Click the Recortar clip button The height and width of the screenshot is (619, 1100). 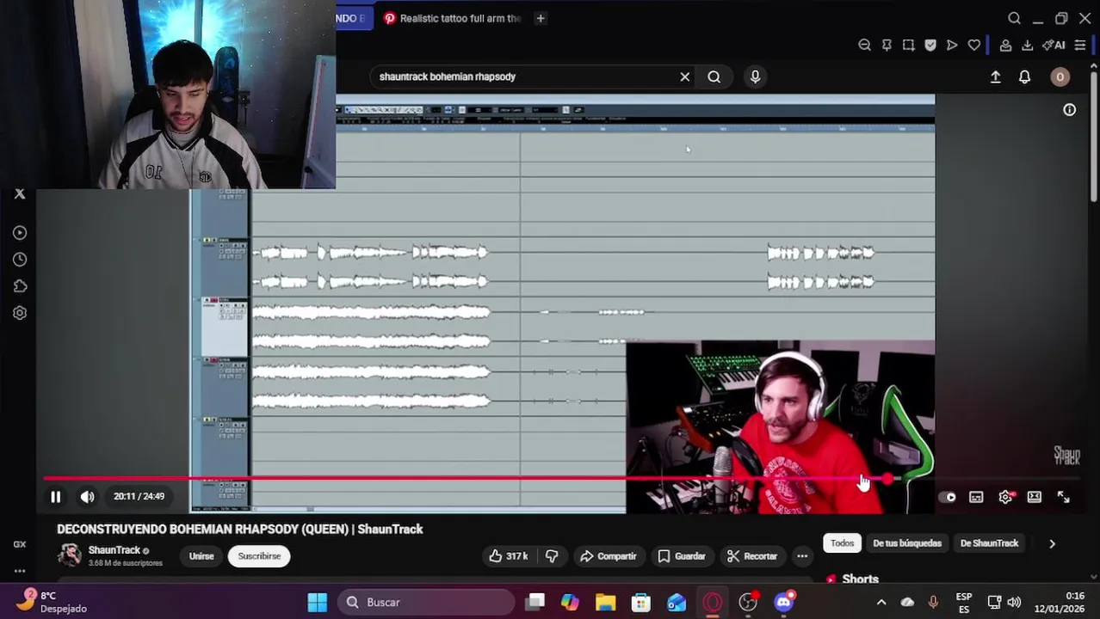pyautogui.click(x=752, y=556)
